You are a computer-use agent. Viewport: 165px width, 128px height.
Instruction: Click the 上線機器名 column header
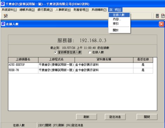(23, 60)
